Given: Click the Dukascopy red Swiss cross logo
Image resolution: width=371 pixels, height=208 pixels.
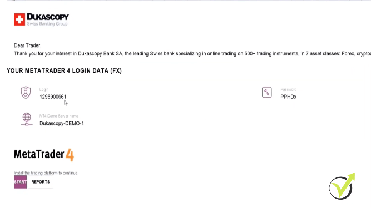Looking at the screenshot, I should pyautogui.click(x=19, y=19).
